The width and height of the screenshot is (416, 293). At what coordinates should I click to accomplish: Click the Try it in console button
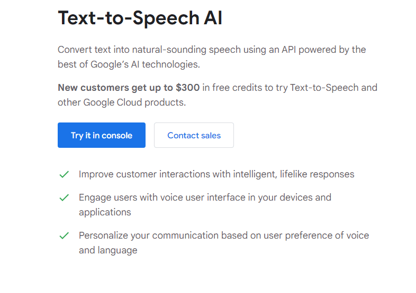101,135
